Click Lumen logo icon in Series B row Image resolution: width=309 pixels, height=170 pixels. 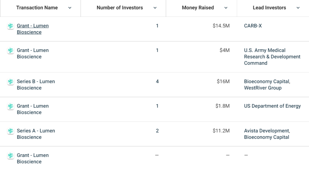click(x=11, y=82)
